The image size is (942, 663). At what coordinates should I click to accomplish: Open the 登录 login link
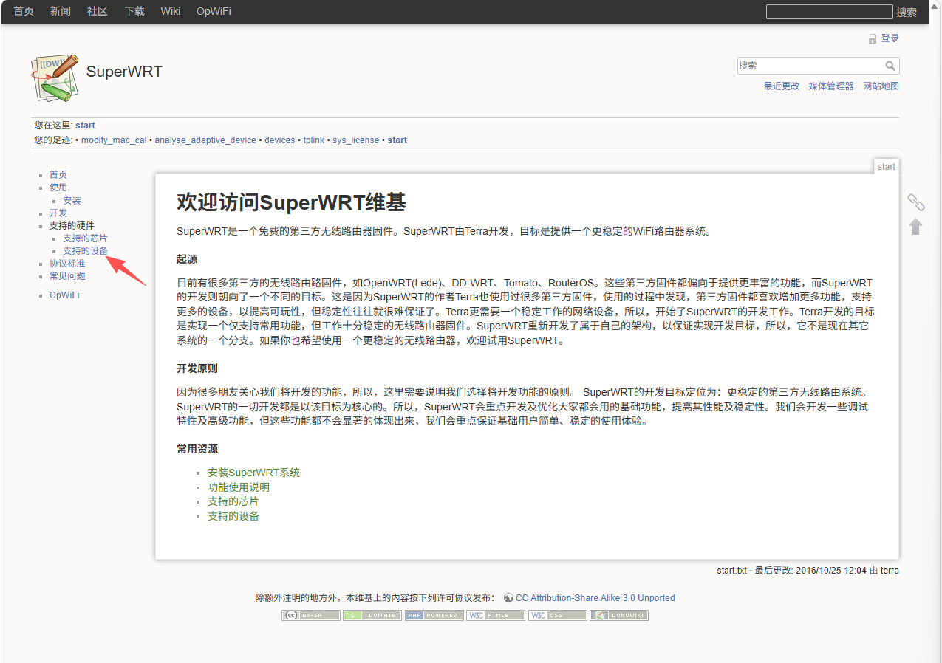click(890, 38)
